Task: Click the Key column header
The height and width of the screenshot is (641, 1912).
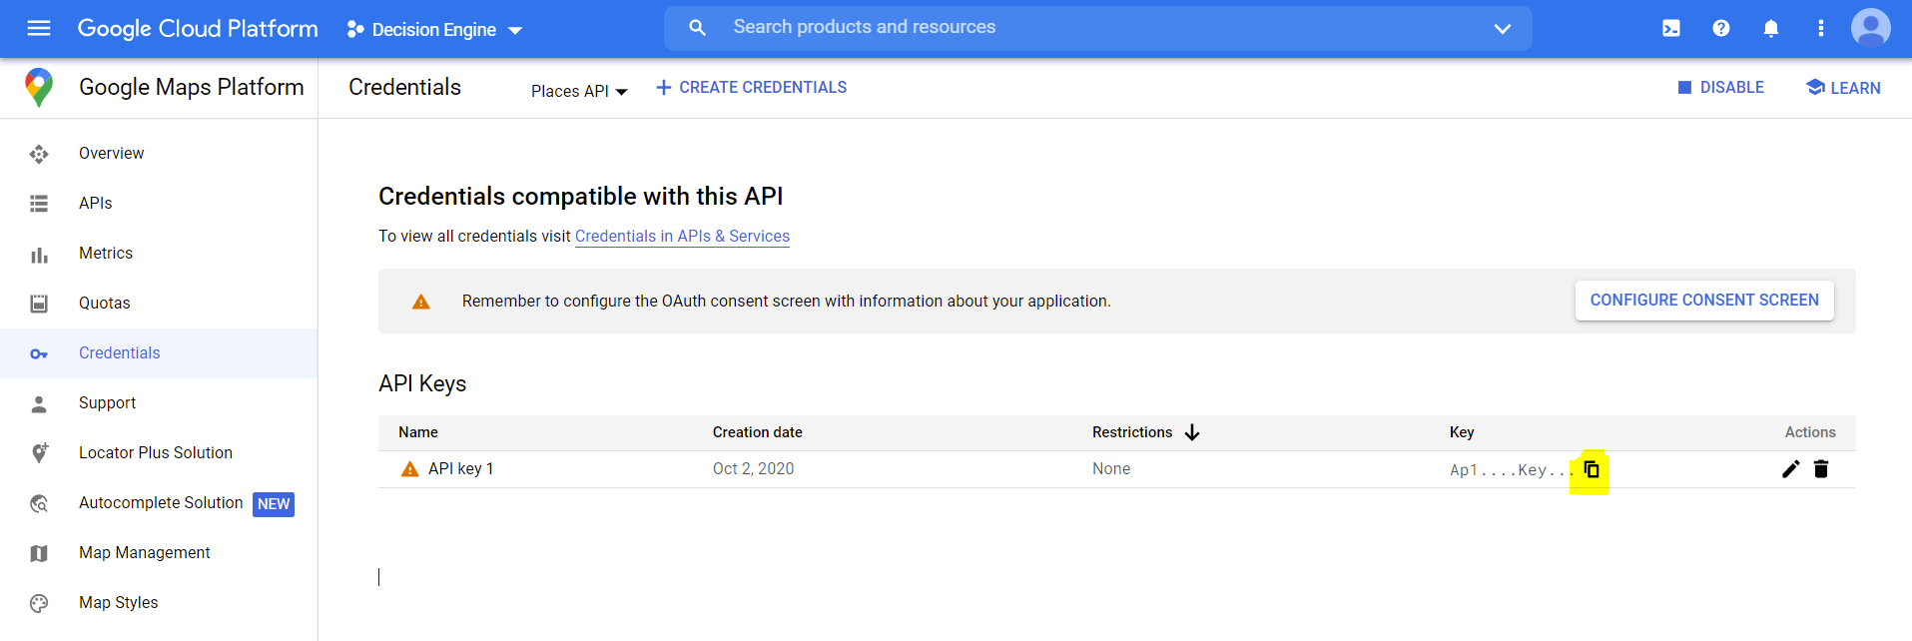Action: click(x=1462, y=432)
